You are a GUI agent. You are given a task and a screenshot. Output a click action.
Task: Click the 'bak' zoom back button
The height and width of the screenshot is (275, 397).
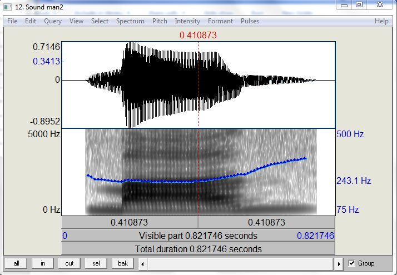click(x=123, y=263)
